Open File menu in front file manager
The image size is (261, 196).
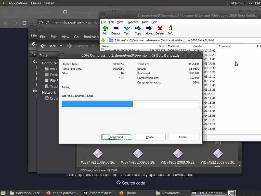(x=43, y=37)
